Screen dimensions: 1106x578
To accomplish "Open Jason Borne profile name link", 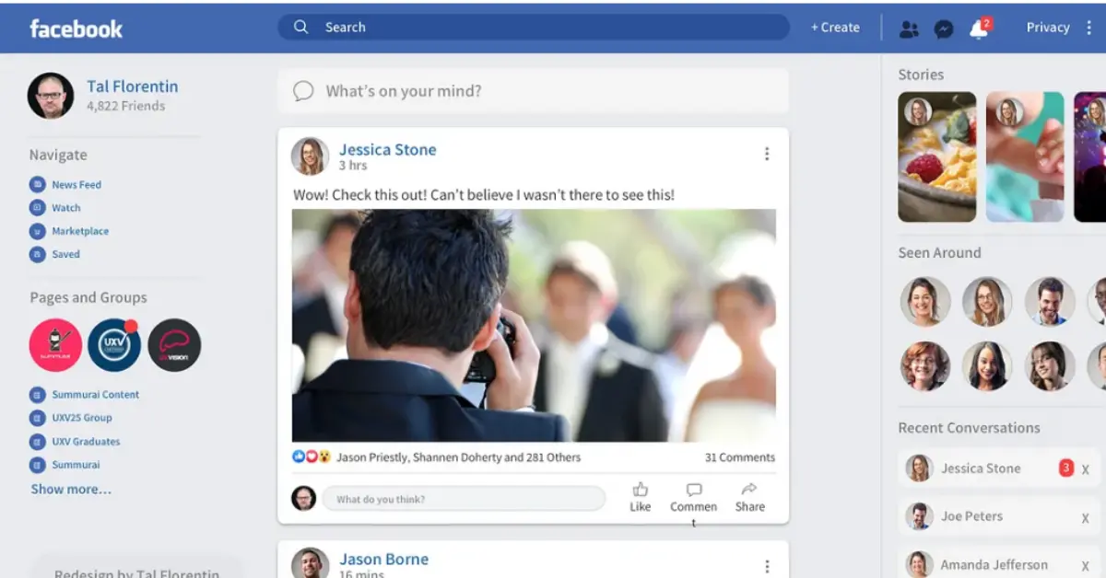I will point(383,559).
